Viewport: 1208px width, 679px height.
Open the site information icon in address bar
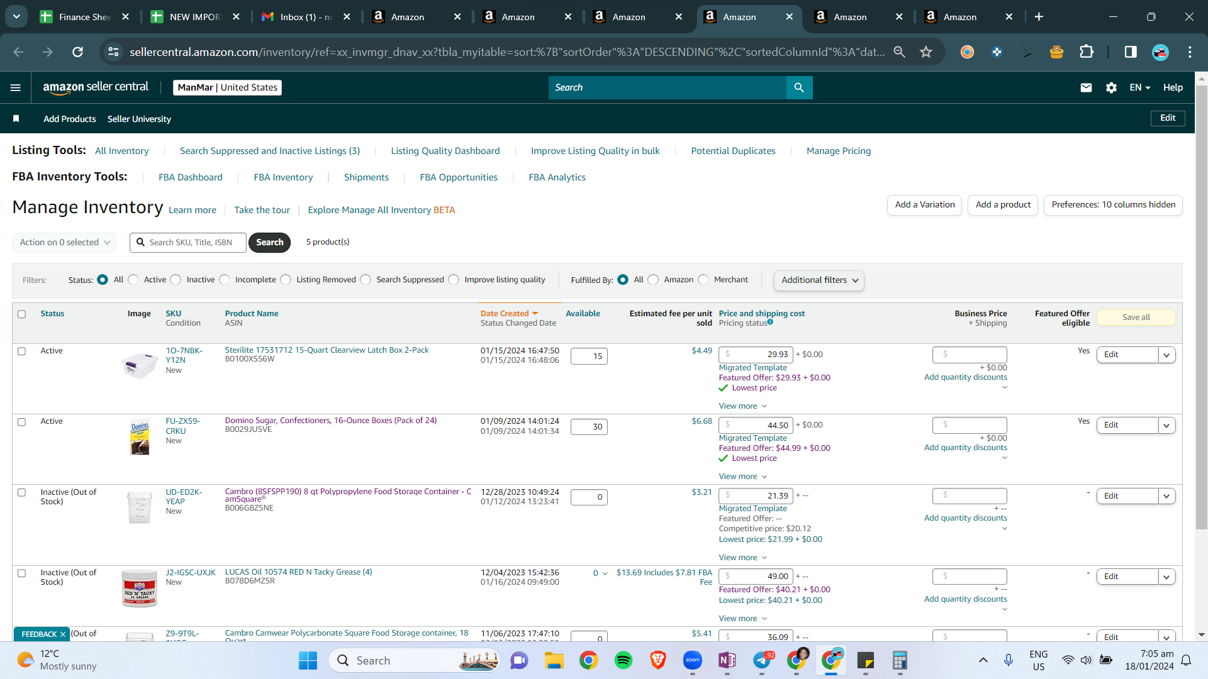(x=113, y=52)
